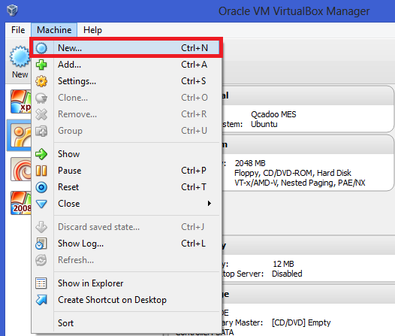Click the New toolbar starburst icon
395x336 pixels.
(x=20, y=56)
